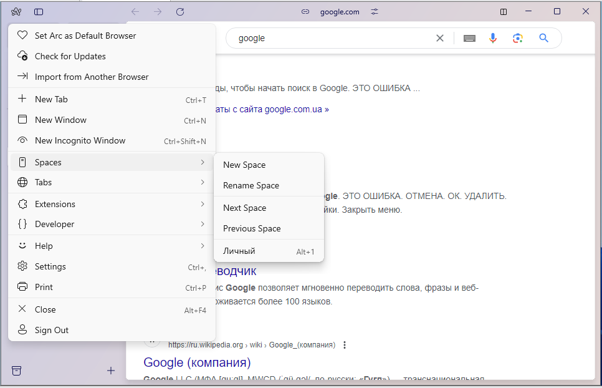Expand the Spaces submenu chevron

[203, 162]
